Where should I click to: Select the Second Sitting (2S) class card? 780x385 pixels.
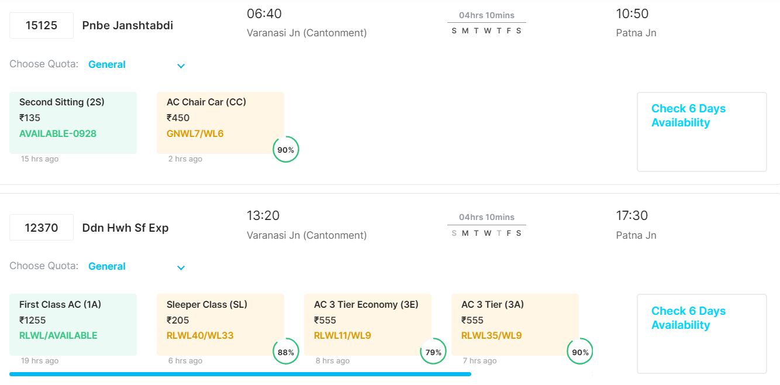point(73,122)
